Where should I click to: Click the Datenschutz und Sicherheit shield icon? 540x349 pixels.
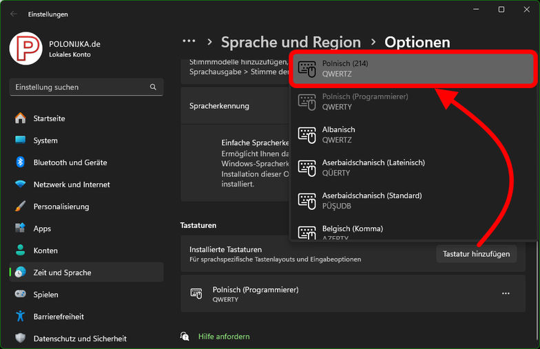[x=21, y=339]
